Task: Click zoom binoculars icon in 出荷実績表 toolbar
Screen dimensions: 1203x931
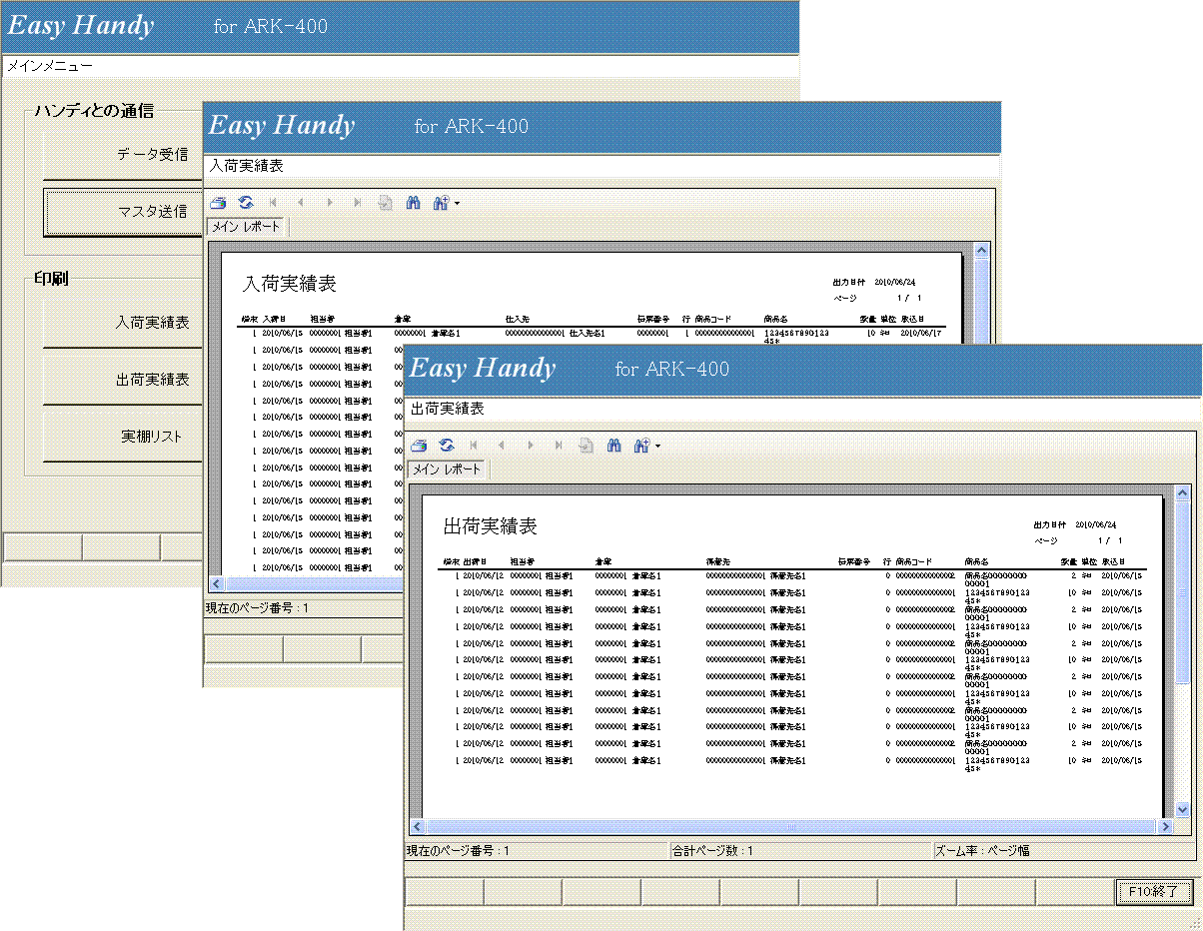Action: [641, 446]
